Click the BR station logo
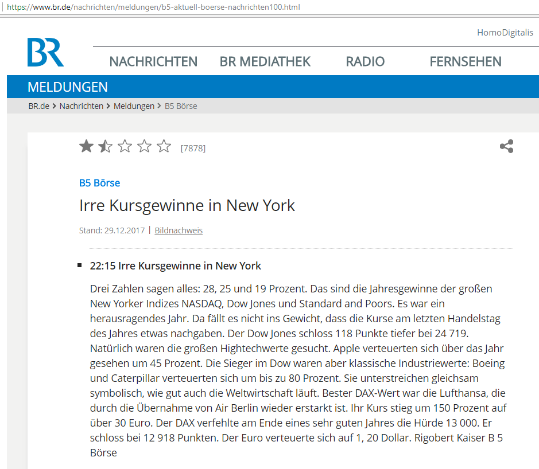 pyautogui.click(x=45, y=53)
